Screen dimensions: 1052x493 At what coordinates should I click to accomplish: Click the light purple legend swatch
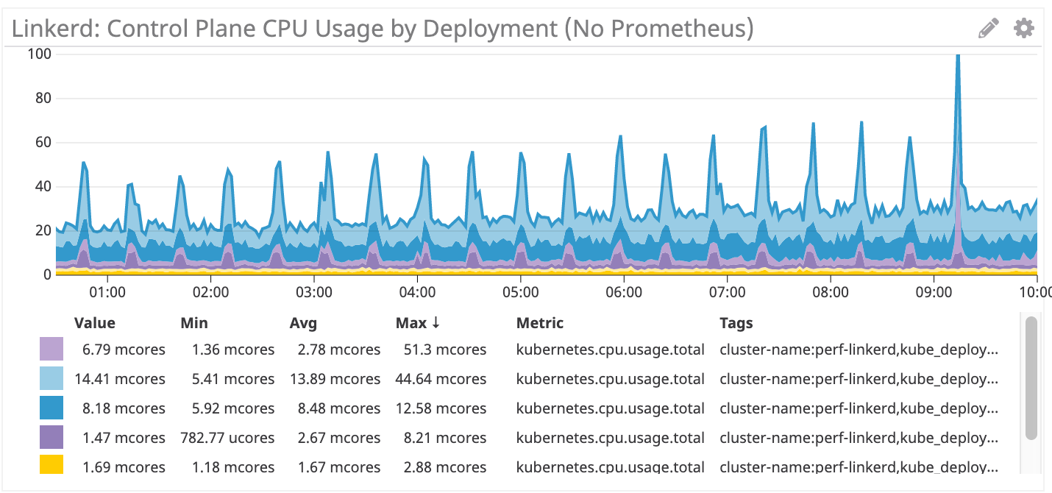(51, 350)
